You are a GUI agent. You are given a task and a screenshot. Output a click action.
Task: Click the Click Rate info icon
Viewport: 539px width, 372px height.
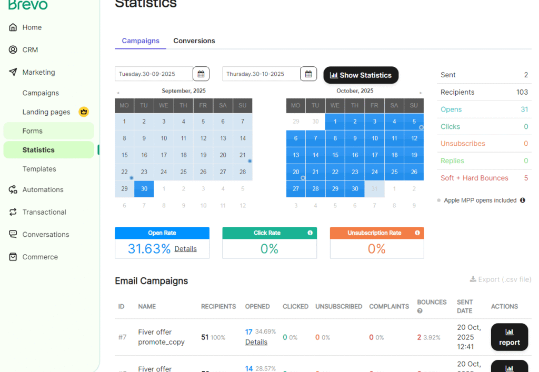pyautogui.click(x=310, y=233)
